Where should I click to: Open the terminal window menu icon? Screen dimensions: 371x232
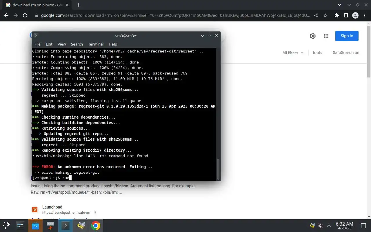pyautogui.click(x=36, y=35)
